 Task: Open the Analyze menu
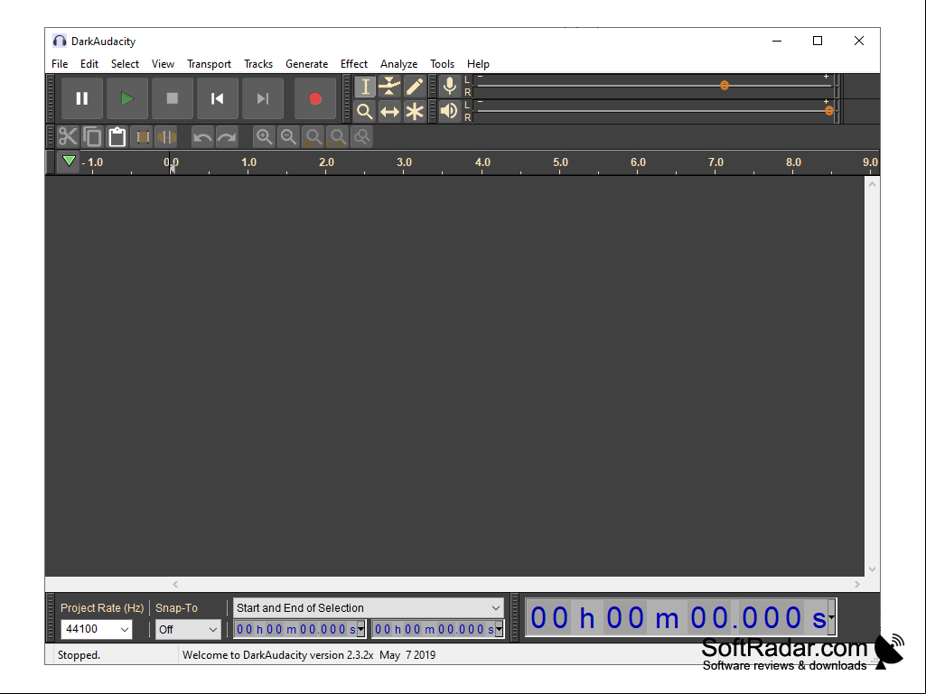tap(398, 64)
